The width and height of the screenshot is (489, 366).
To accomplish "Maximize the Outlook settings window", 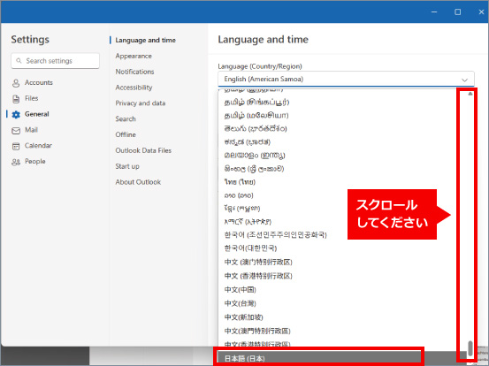I will (457, 11).
